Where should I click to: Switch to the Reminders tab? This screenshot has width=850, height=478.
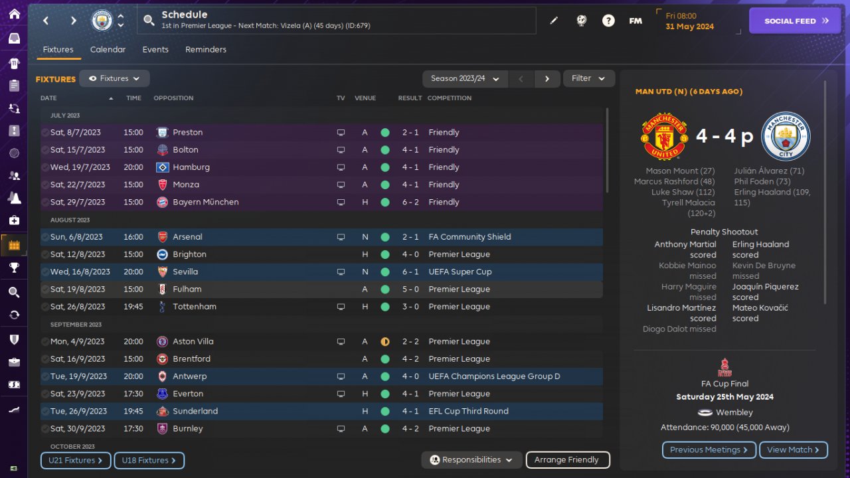tap(206, 50)
